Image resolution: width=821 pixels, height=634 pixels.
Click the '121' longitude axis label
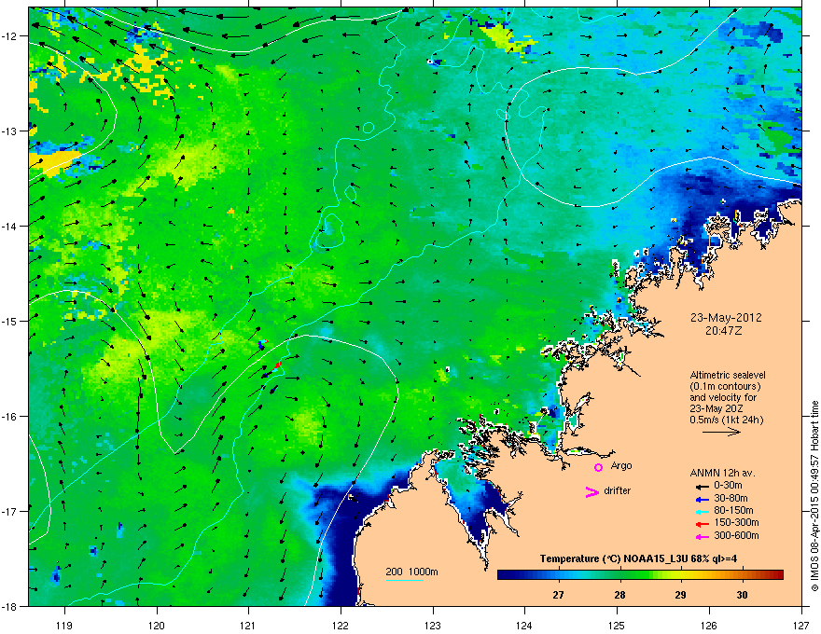pyautogui.click(x=248, y=625)
